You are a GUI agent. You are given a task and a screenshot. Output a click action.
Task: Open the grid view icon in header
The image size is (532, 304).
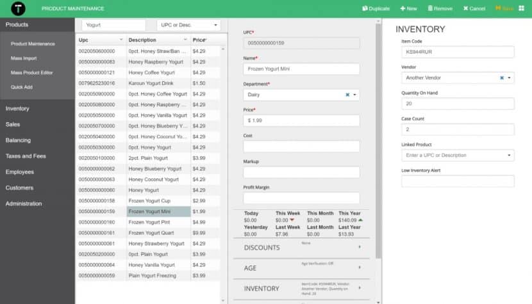tap(521, 8)
